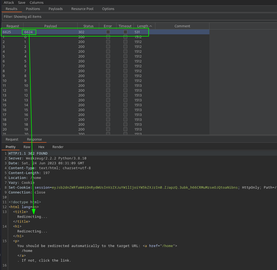Click the href "/home" attribute in response
The image size is (277, 270).
(162, 246)
